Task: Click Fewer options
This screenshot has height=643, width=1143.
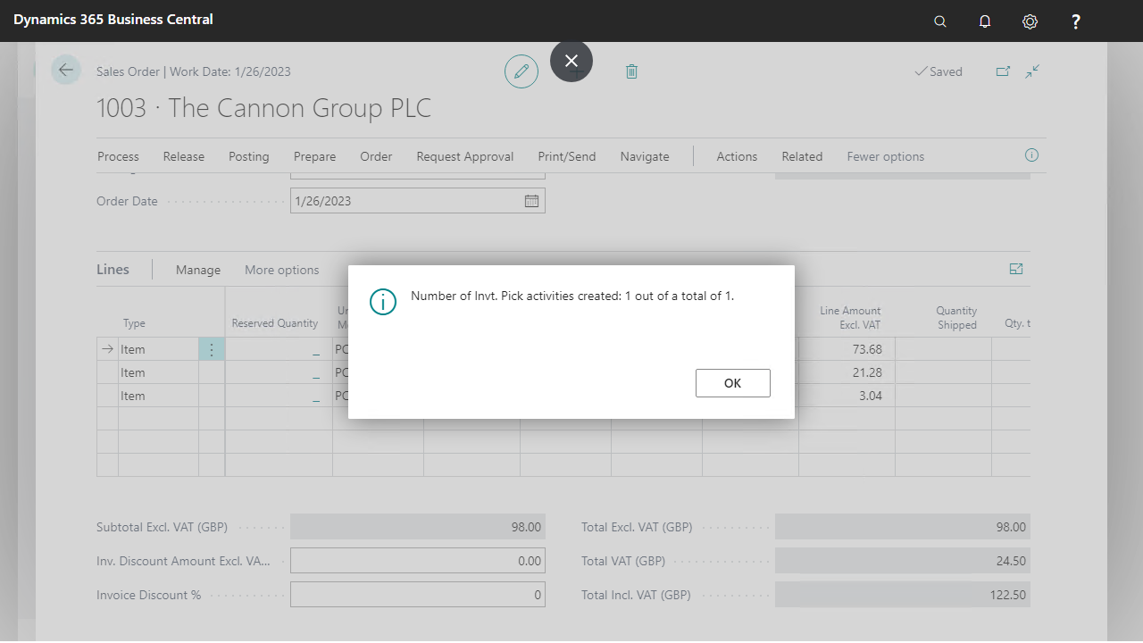Action: click(x=886, y=156)
